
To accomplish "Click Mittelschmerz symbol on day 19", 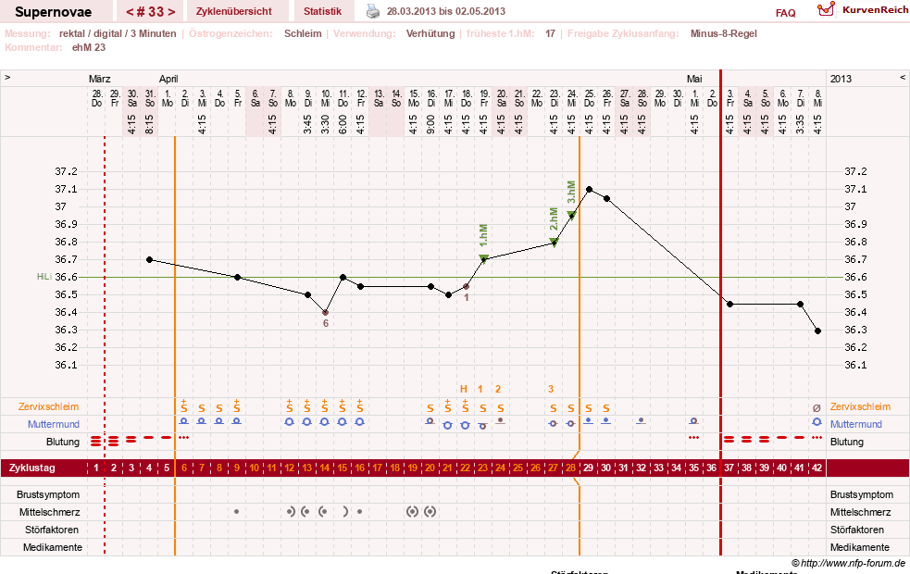I will pyautogui.click(x=412, y=512).
